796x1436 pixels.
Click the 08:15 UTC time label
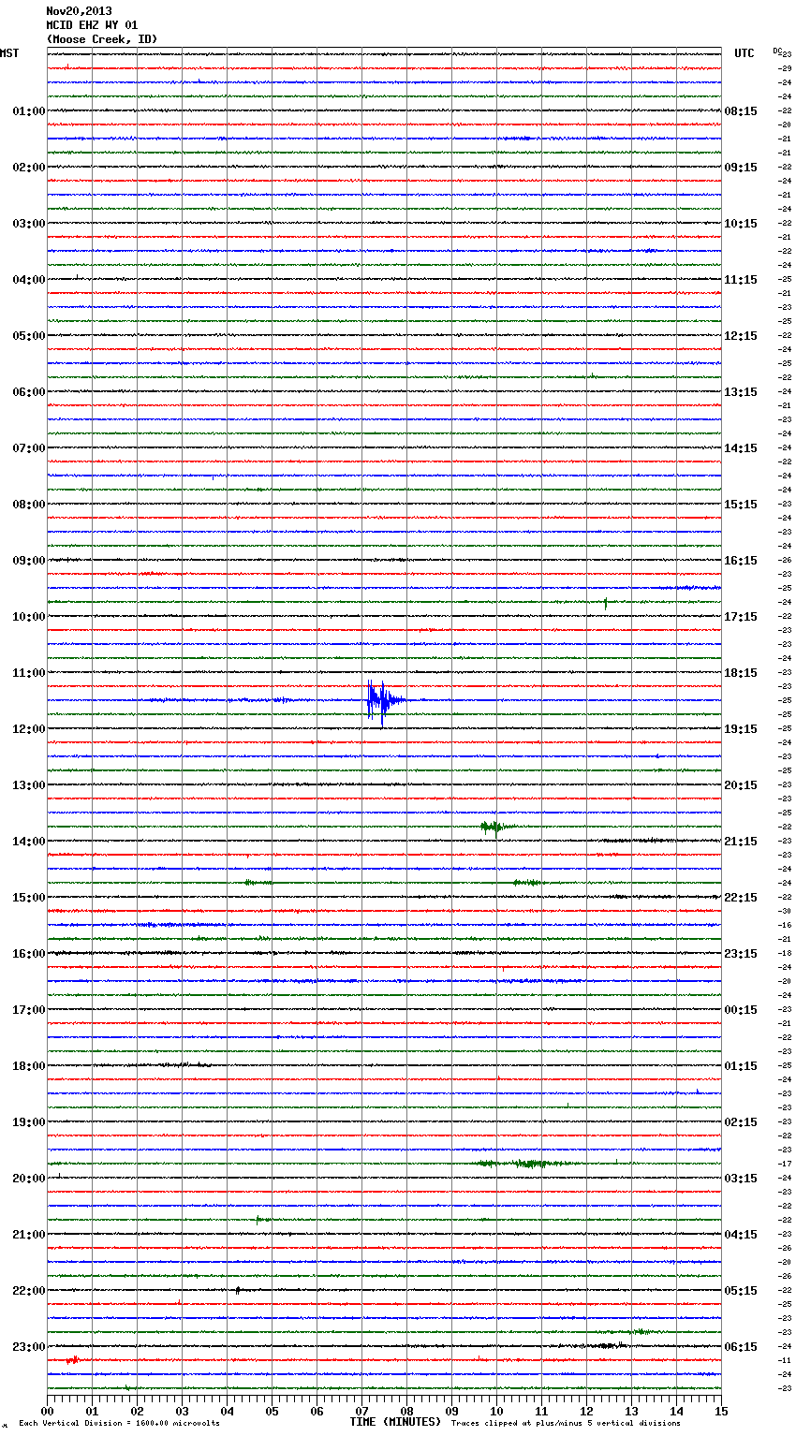coord(741,111)
